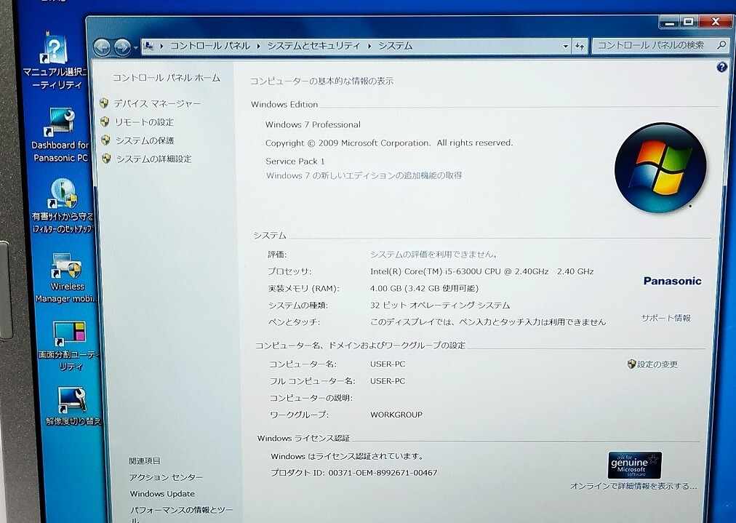
Task: Open アクション センター related link
Action: point(166,477)
